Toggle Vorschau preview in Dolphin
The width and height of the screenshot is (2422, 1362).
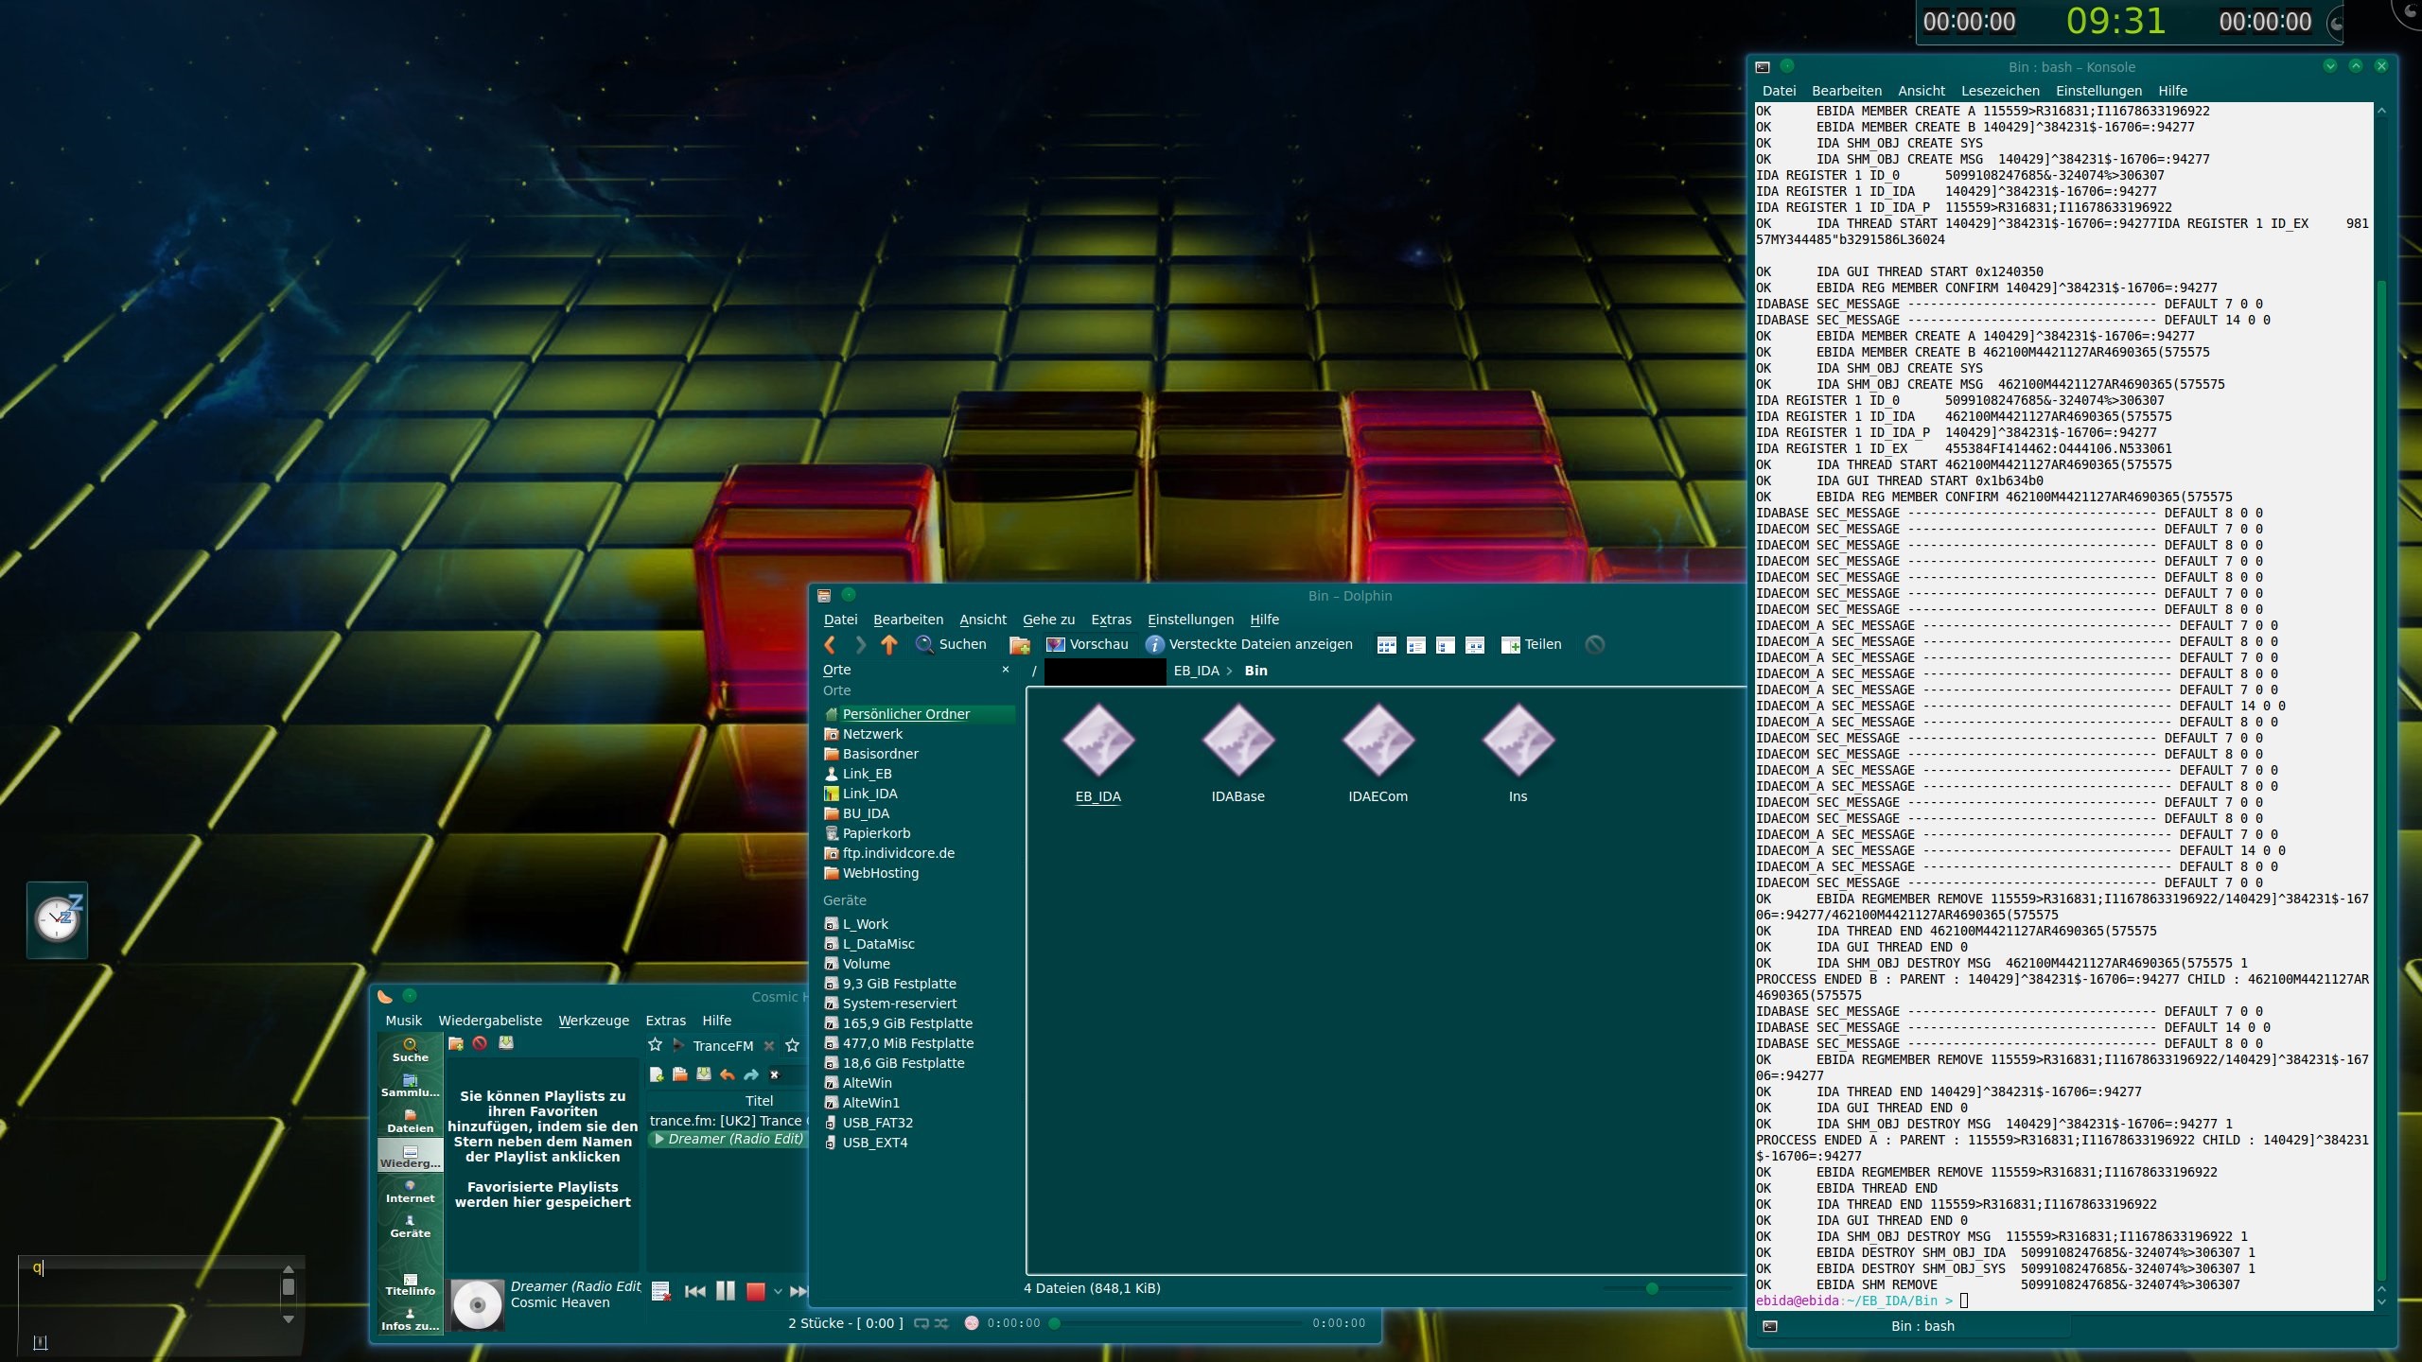point(1087,644)
